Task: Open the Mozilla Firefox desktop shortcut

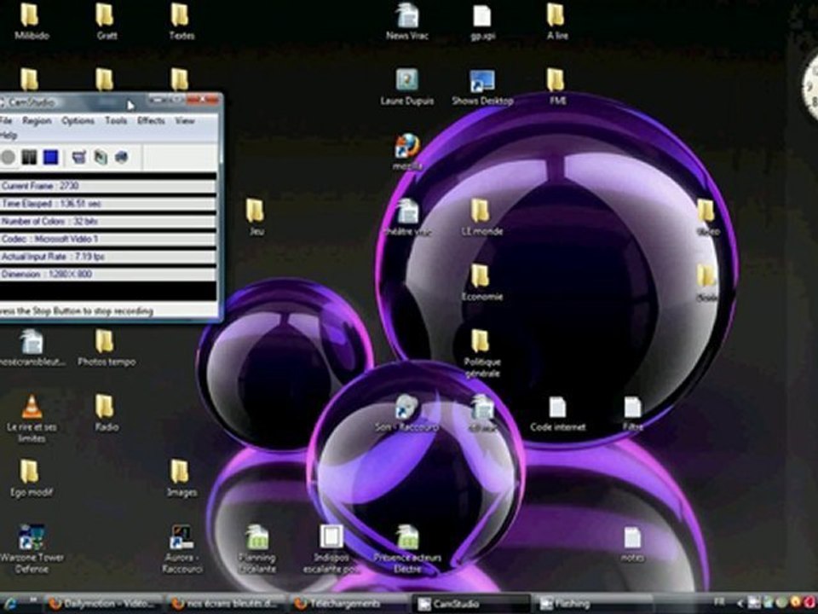Action: [407, 147]
